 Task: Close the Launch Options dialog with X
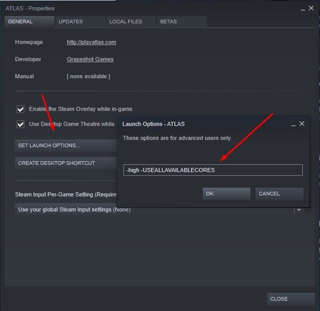302,124
